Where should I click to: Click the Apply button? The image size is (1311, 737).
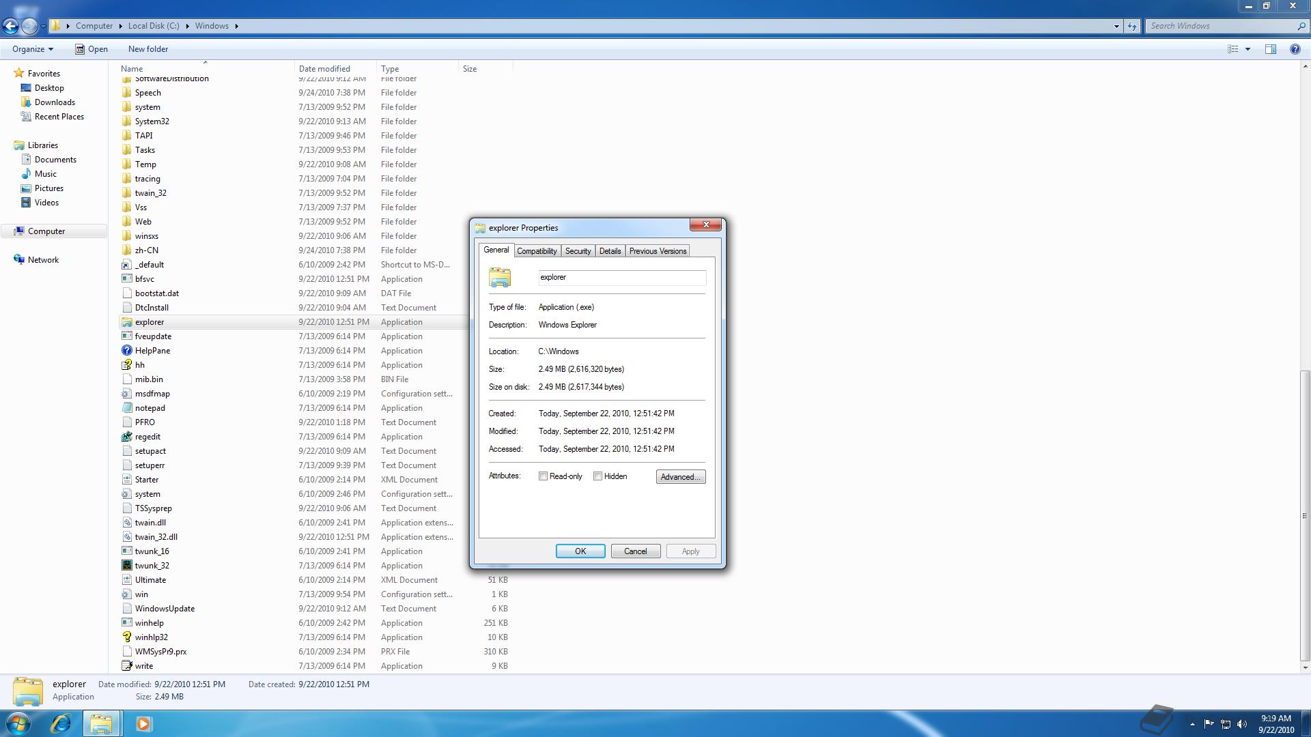pos(691,551)
